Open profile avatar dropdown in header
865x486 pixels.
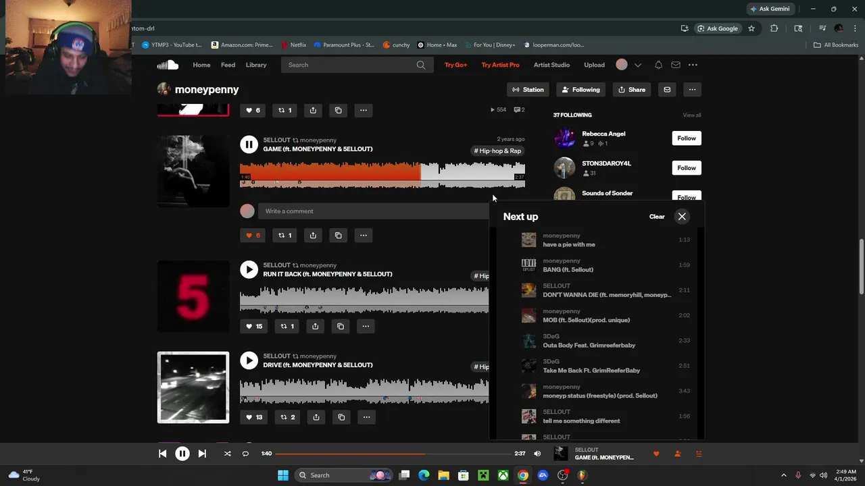(x=628, y=65)
